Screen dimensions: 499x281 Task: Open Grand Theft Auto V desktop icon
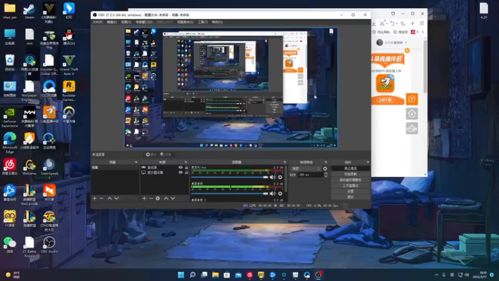tap(69, 65)
